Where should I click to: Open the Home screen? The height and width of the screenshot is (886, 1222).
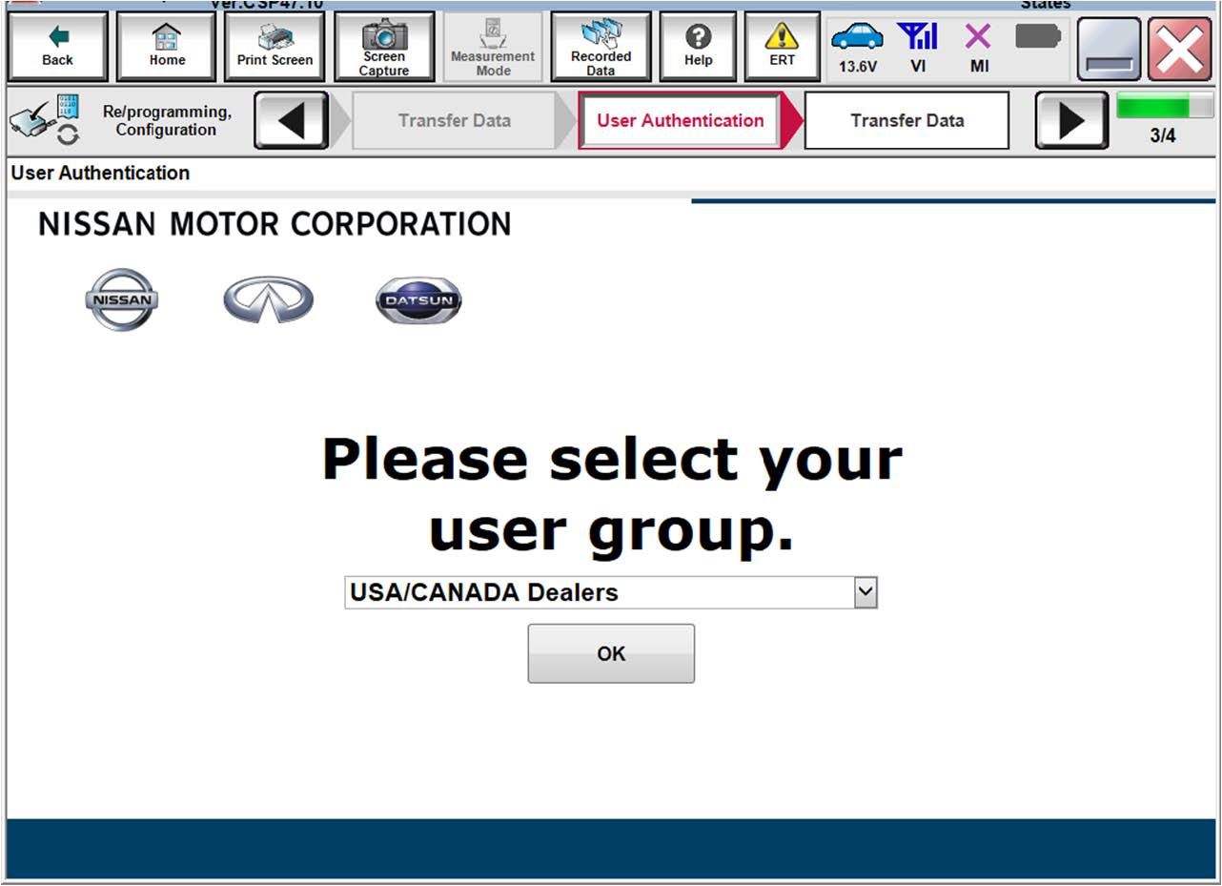167,47
